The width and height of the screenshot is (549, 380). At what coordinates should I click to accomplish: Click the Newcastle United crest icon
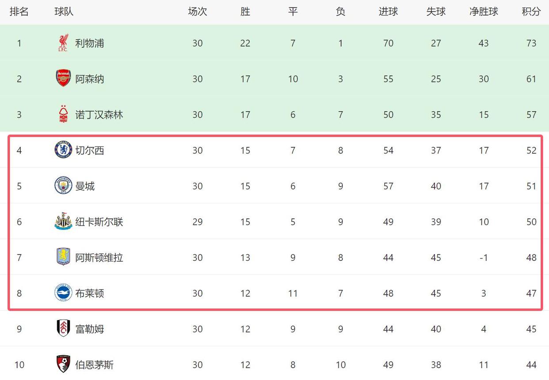[63, 222]
